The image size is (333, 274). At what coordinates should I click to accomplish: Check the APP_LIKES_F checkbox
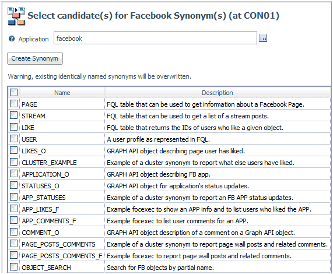[13, 209]
